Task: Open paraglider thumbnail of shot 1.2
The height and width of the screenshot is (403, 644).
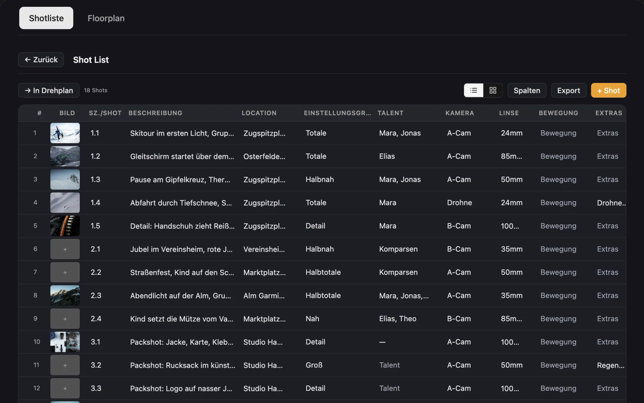Action: (x=65, y=156)
